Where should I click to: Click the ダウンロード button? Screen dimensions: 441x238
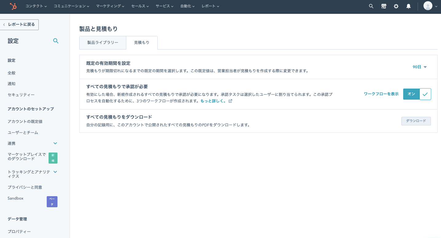click(416, 121)
